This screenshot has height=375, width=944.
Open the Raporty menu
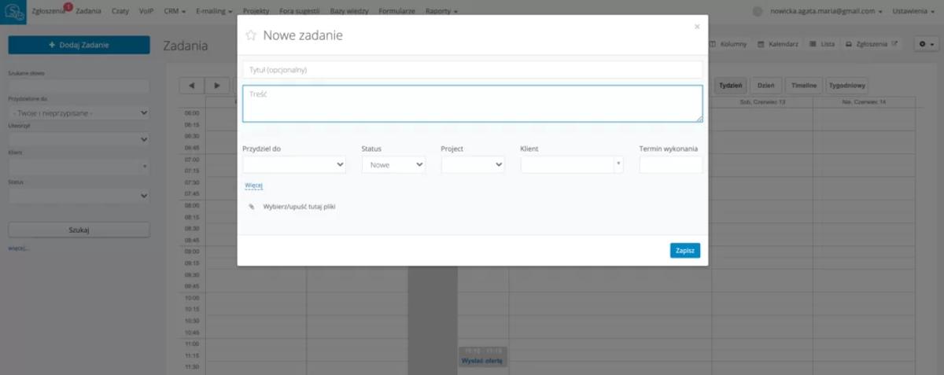[x=442, y=12]
